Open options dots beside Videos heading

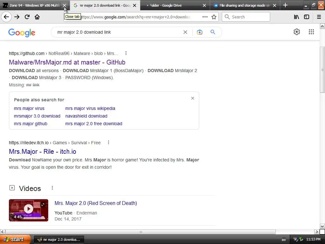tap(52, 188)
